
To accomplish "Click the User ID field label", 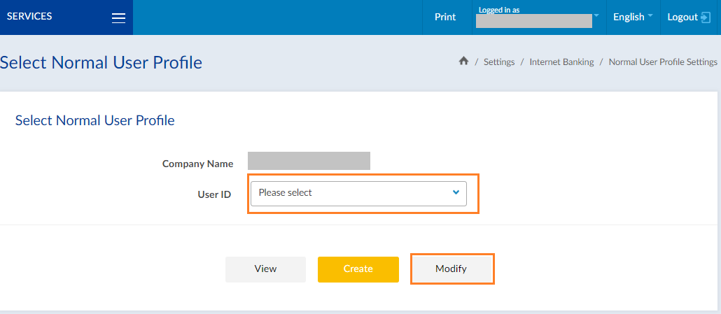I will (214, 194).
